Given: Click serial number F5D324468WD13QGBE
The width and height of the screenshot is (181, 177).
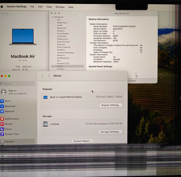Looking at the screenshot, I should pos(124,26).
